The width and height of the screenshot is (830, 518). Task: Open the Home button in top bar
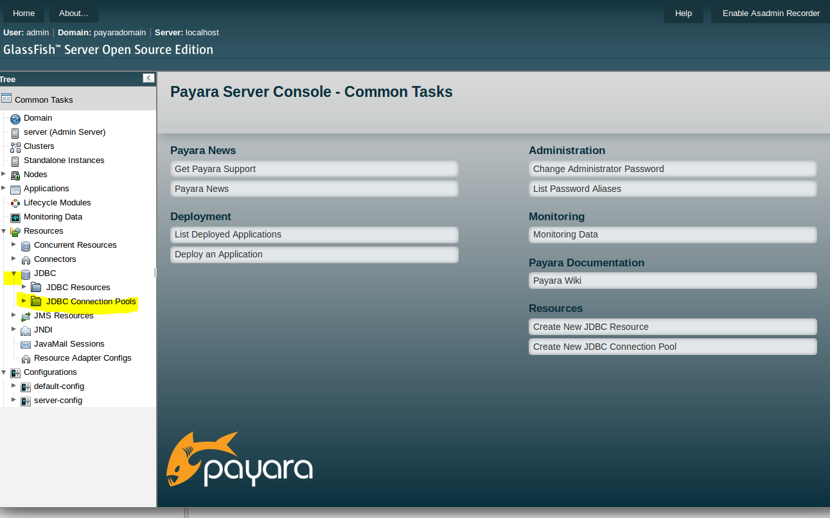pyautogui.click(x=24, y=13)
